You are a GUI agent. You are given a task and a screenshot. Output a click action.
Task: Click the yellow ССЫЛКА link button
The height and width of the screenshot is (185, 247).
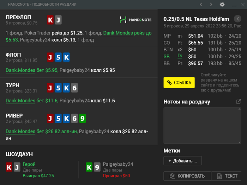click(179, 82)
